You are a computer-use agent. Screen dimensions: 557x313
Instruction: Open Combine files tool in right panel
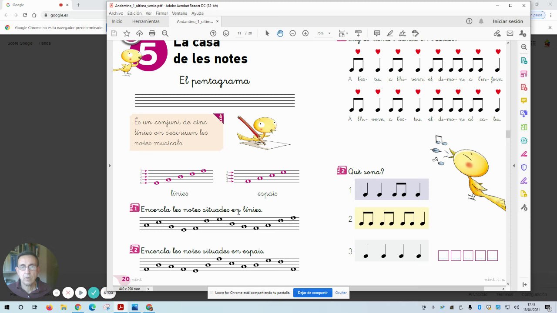[x=524, y=114]
